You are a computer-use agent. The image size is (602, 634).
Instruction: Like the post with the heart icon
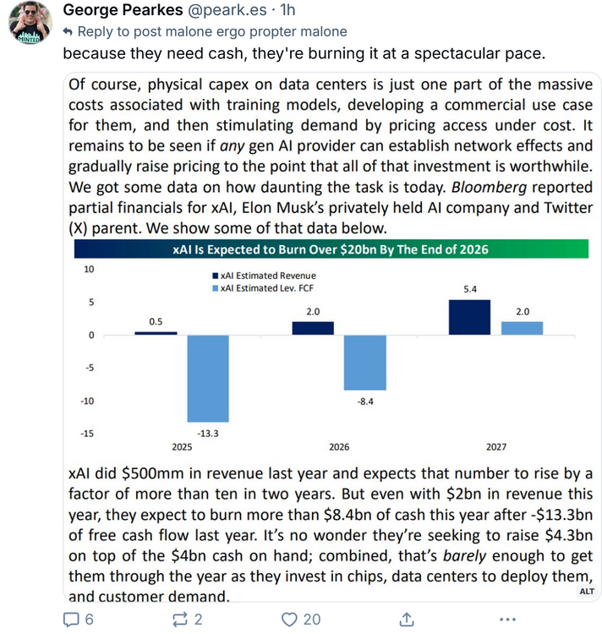289,619
